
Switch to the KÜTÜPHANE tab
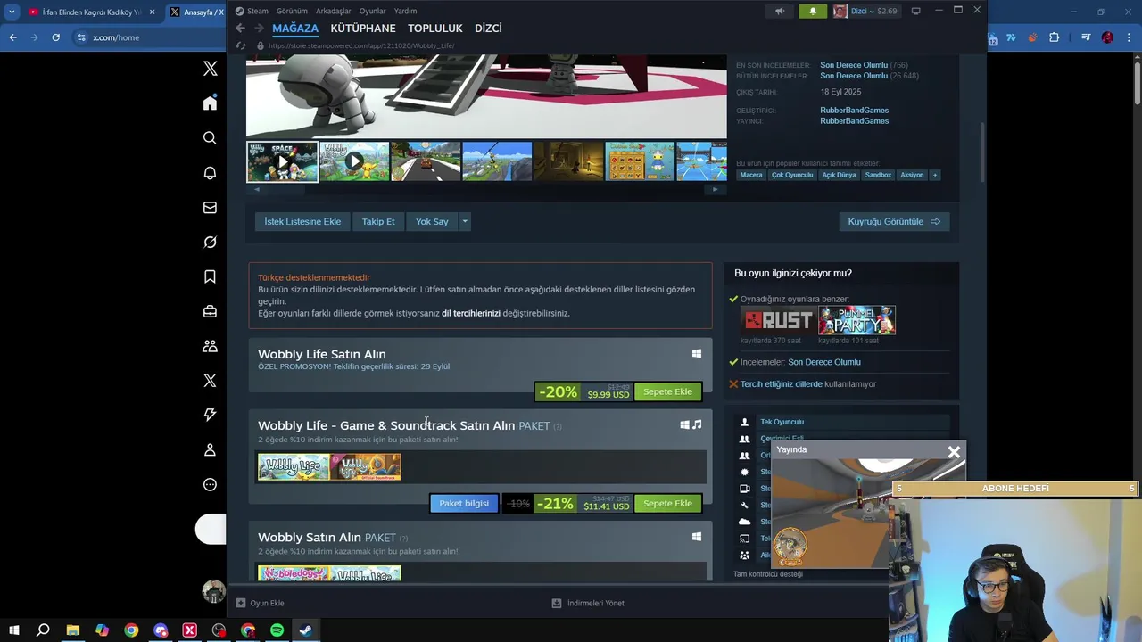point(363,29)
